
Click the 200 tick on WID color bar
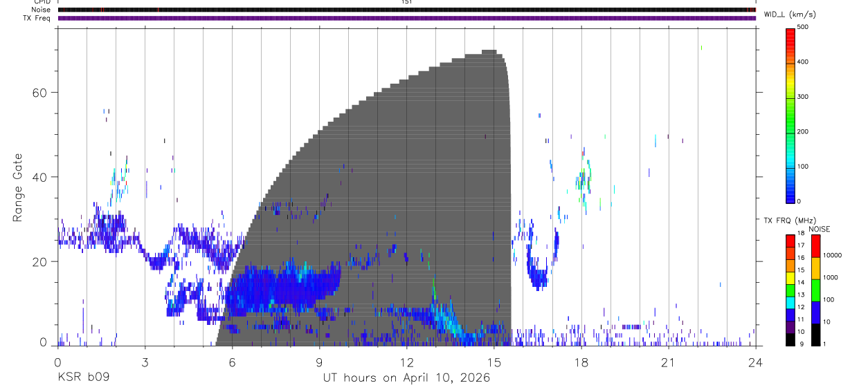tap(804, 132)
